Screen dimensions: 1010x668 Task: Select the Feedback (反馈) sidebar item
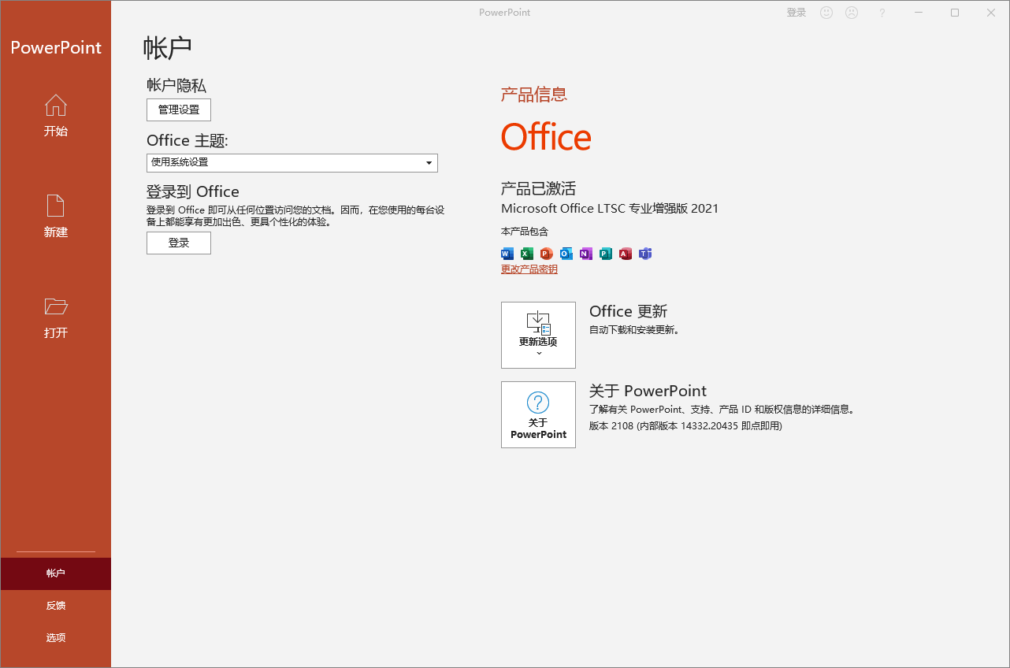click(55, 606)
